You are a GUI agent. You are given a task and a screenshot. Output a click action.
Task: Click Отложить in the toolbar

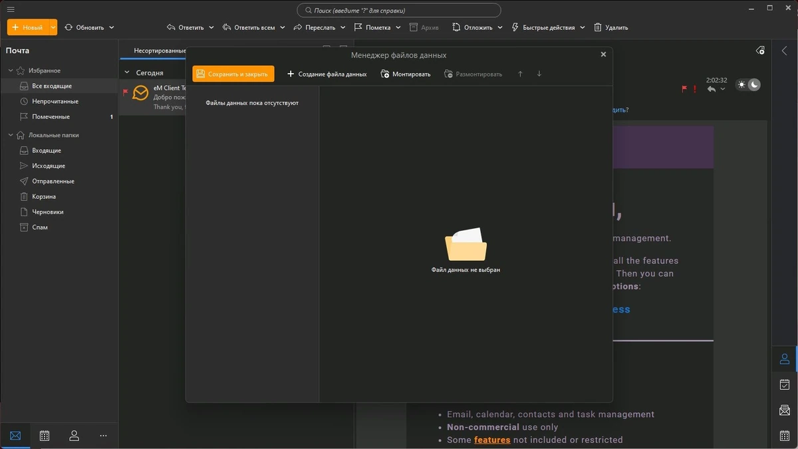pos(472,27)
